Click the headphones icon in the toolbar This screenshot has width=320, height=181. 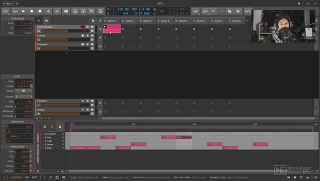100,11
